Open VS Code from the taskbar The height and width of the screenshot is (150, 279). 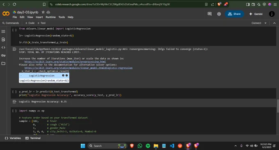click(172, 146)
